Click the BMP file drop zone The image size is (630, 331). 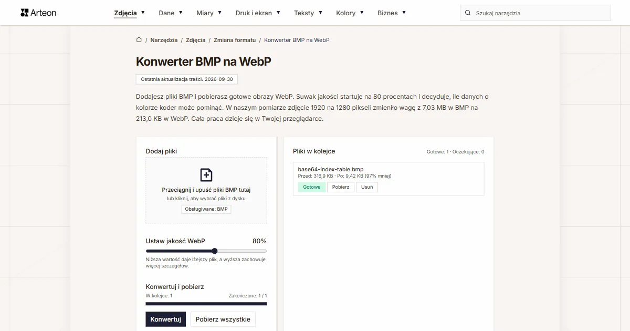[x=206, y=190]
